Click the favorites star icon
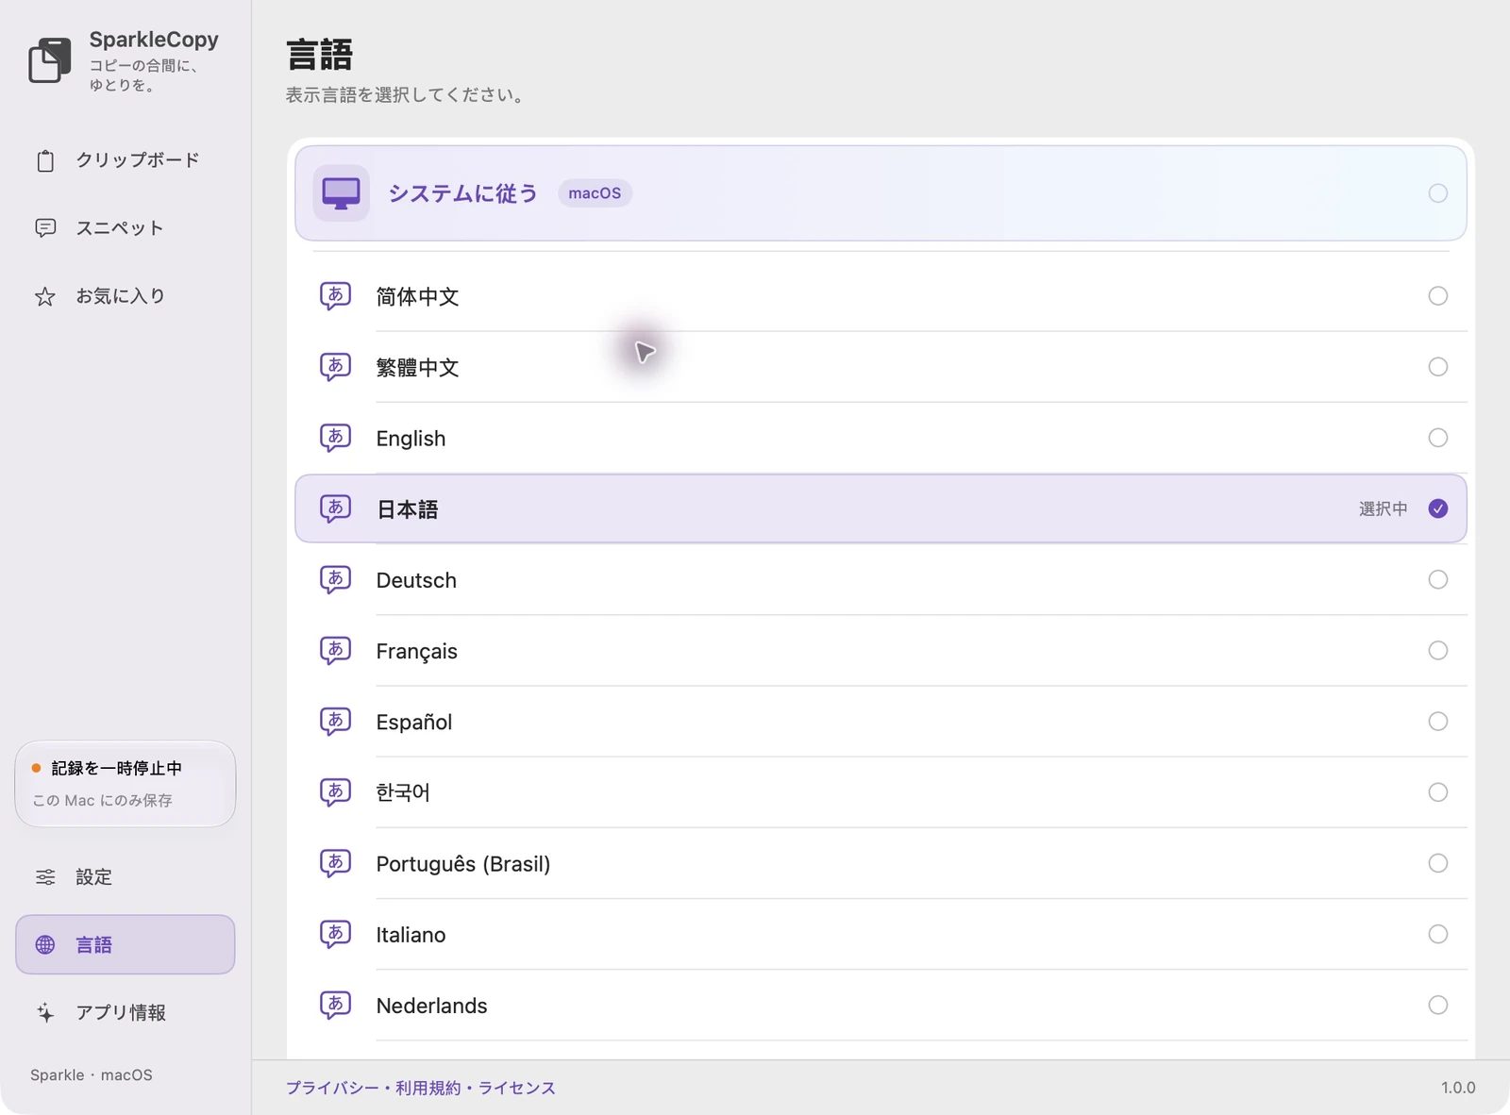Screen dimensions: 1510x1115 pos(45,297)
